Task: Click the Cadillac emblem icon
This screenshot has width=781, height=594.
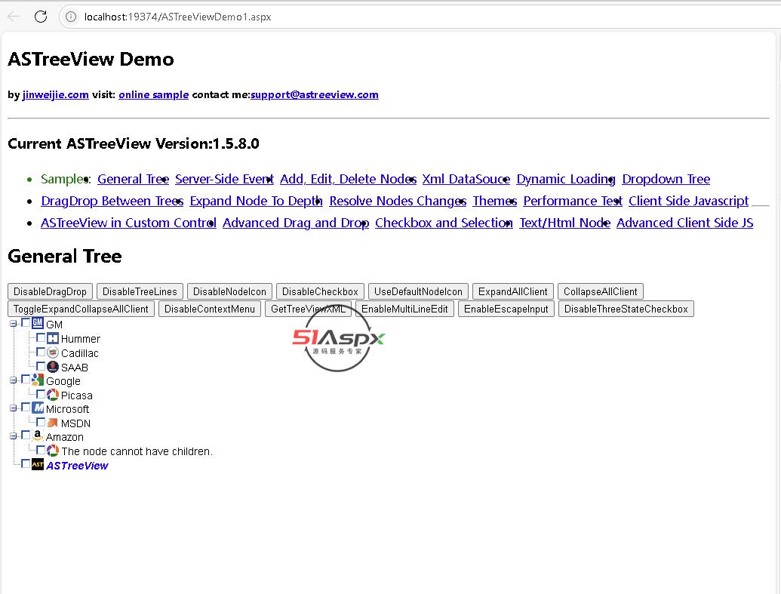Action: (53, 352)
